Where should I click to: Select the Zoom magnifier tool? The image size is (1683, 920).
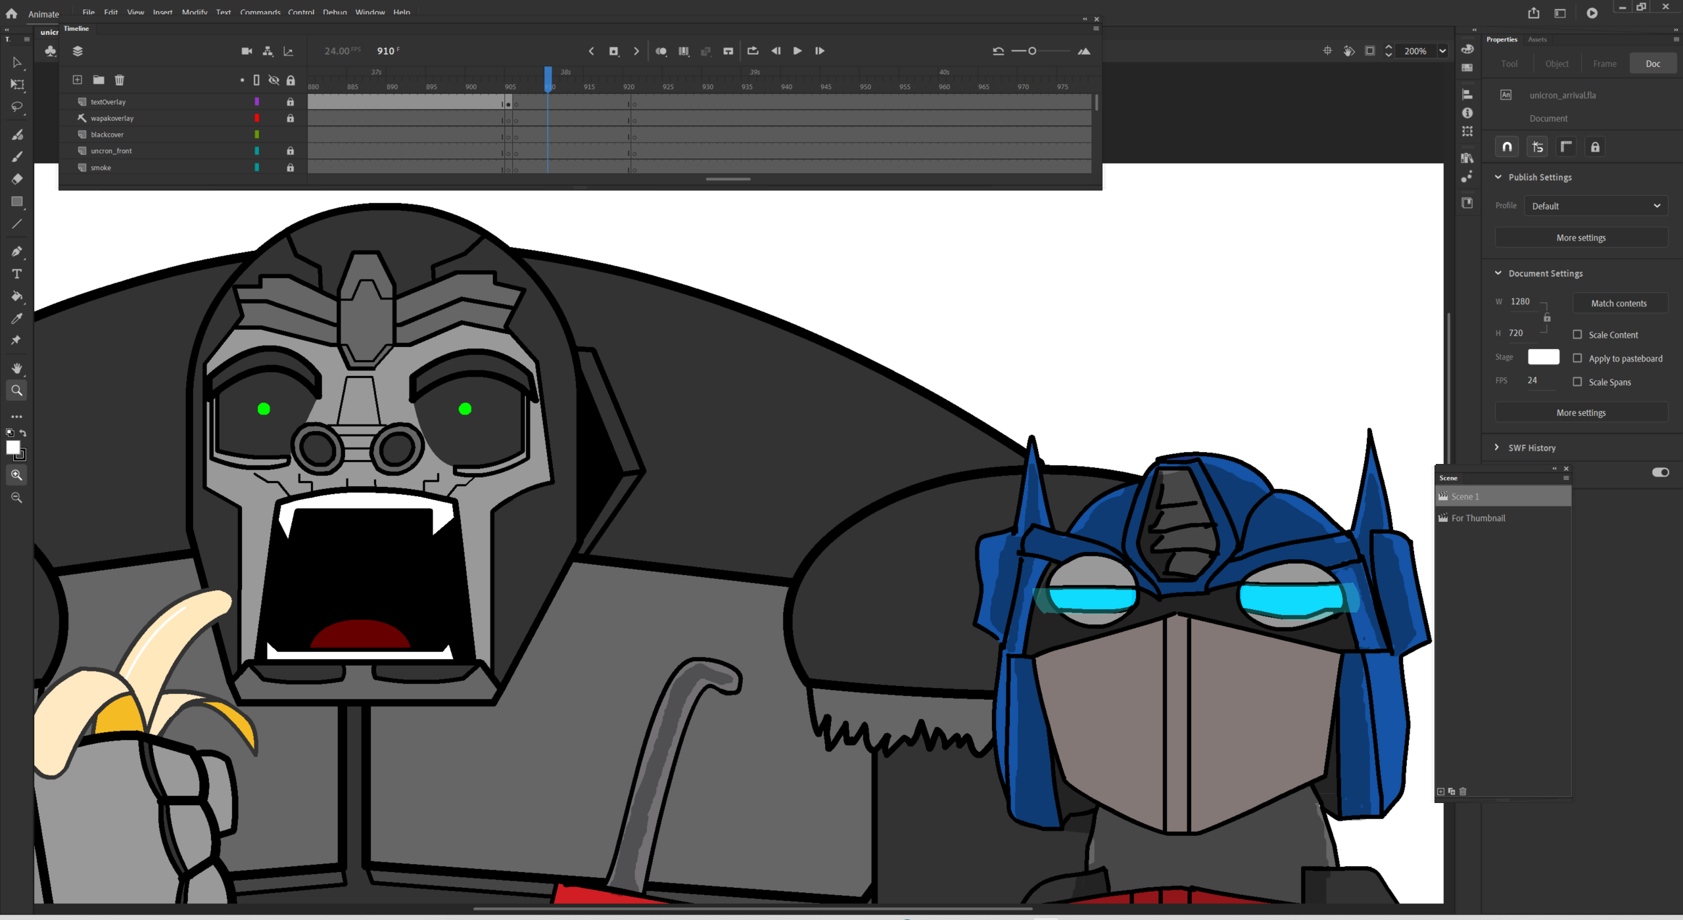(x=17, y=390)
